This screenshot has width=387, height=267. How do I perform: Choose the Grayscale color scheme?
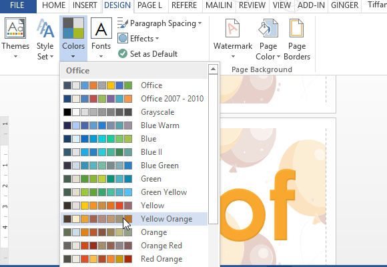pyautogui.click(x=134, y=112)
